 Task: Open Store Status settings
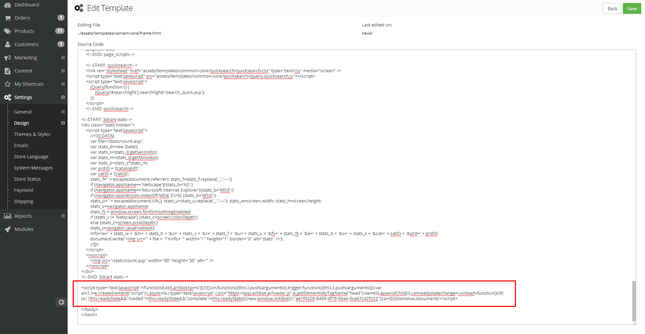click(27, 179)
